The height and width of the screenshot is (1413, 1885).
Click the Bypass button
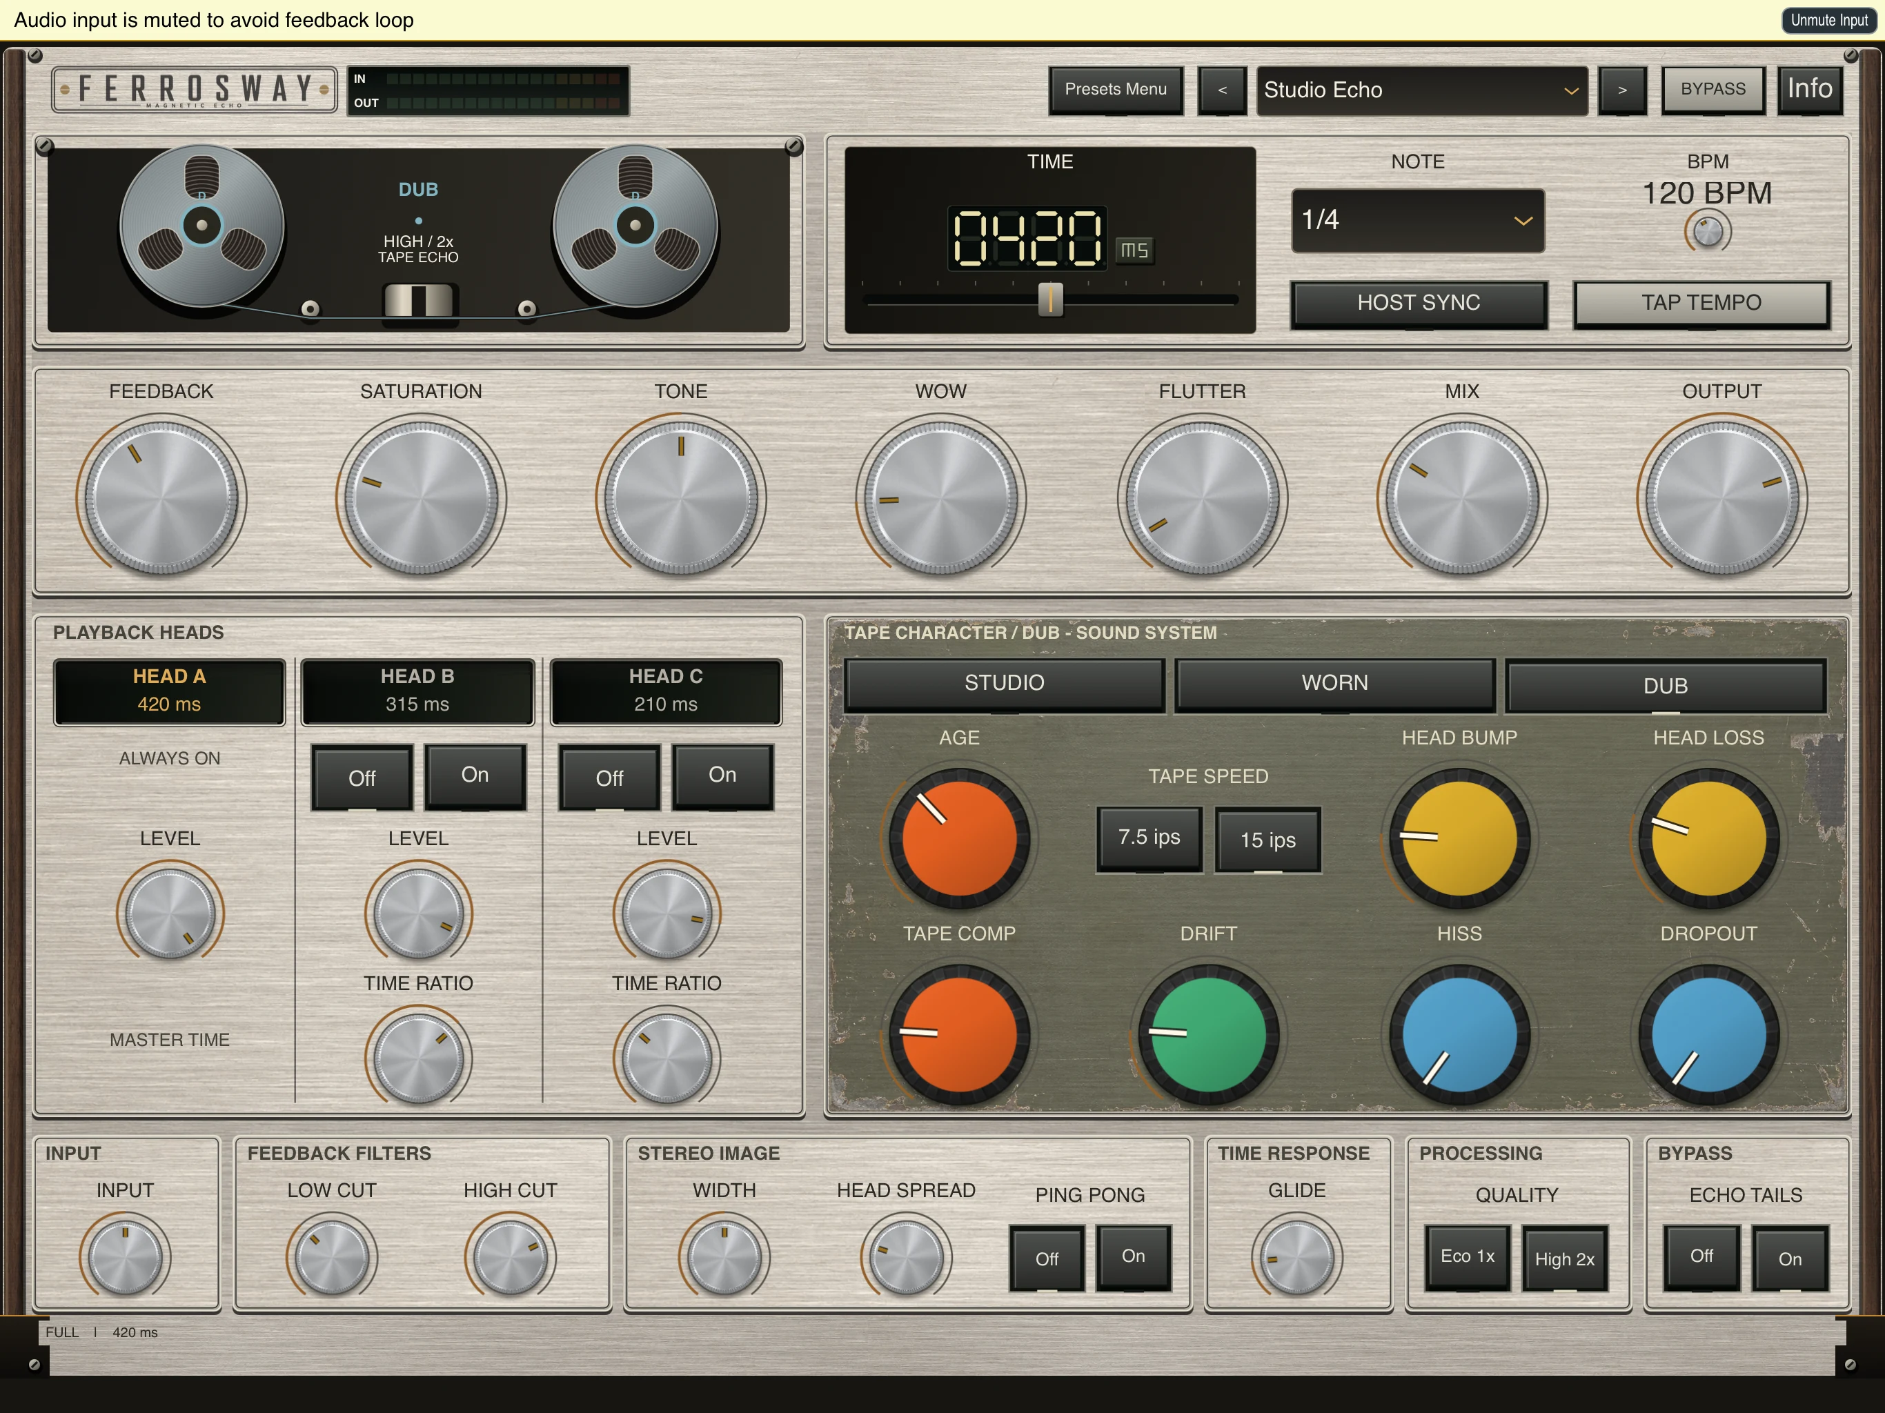1713,90
